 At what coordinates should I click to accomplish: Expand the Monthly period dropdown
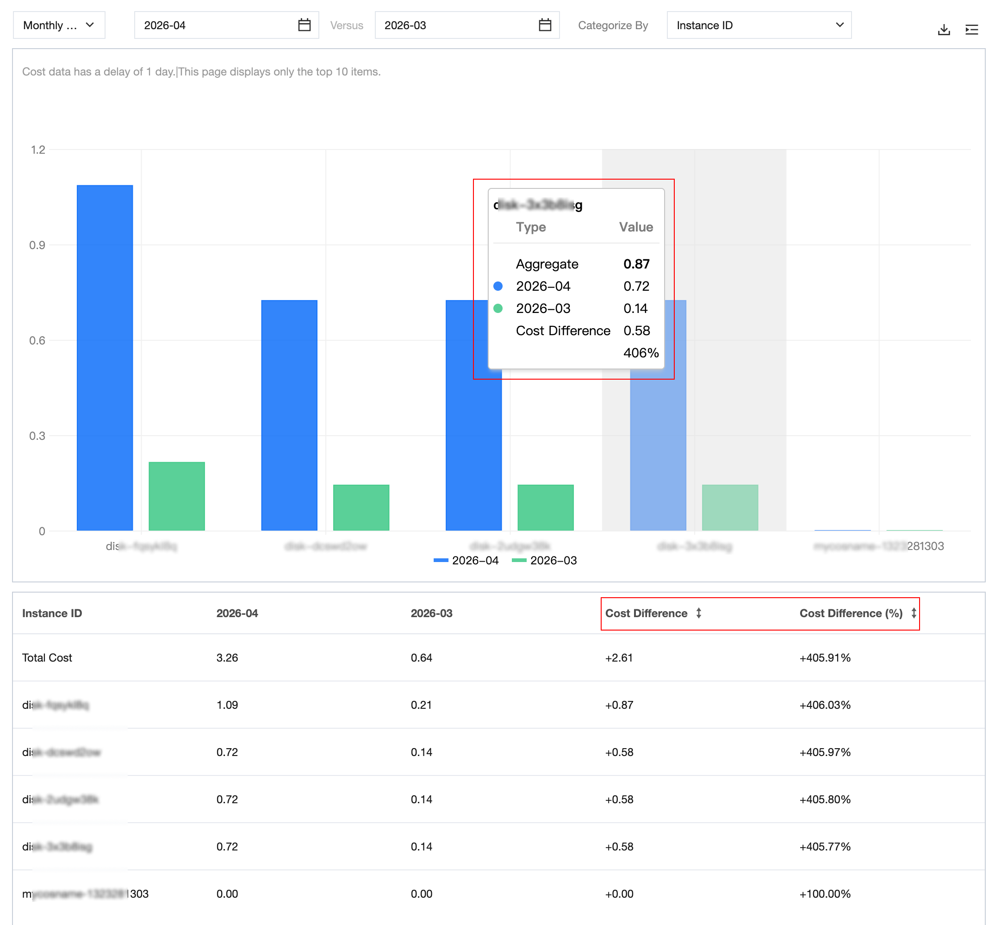pos(59,25)
